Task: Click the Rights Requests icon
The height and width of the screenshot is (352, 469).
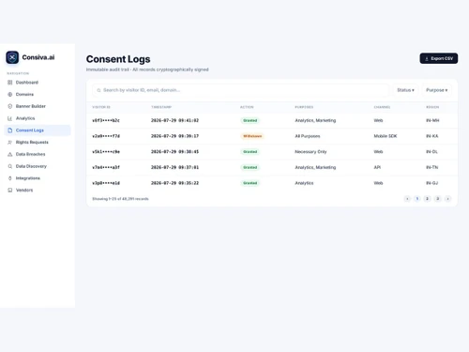Action: (x=10, y=143)
